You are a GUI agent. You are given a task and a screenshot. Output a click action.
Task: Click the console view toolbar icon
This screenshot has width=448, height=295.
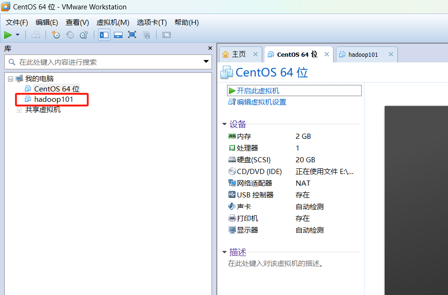tap(166, 35)
